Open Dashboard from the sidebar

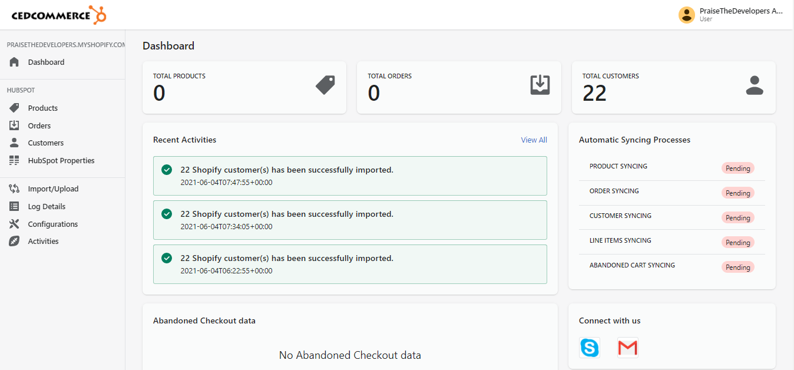click(46, 62)
